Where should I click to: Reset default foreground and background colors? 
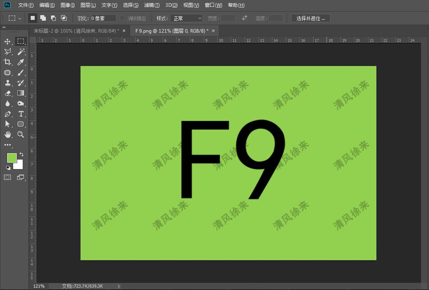tap(8, 167)
